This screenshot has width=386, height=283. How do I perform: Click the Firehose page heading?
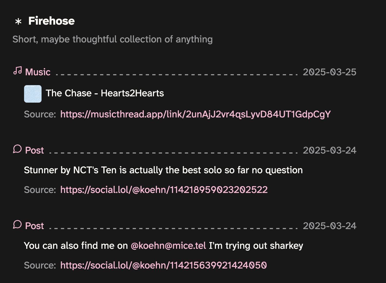[x=51, y=21]
